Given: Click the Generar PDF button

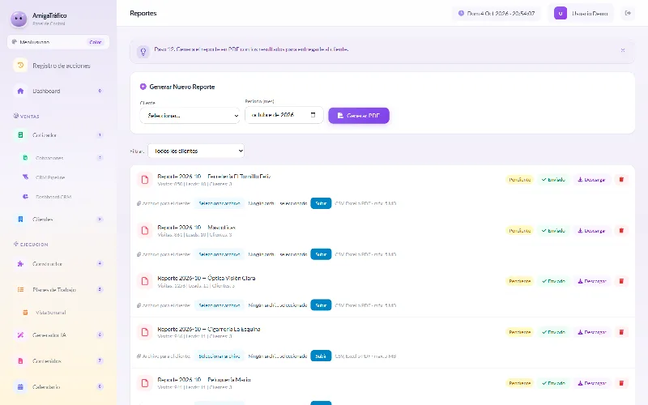Looking at the screenshot, I should coord(359,116).
